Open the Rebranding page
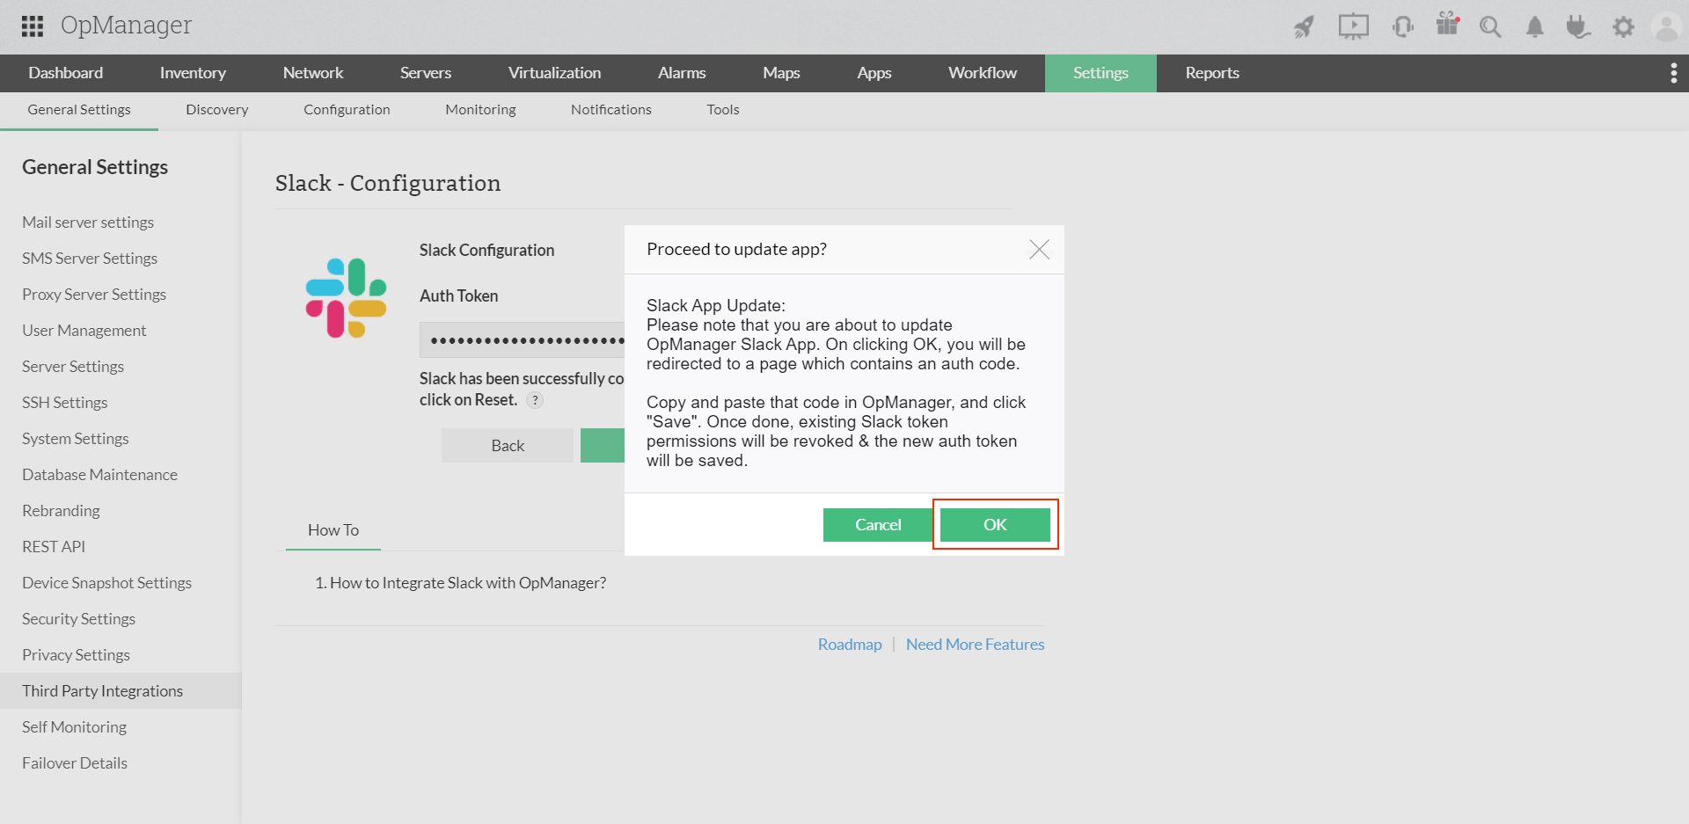Image resolution: width=1689 pixels, height=824 pixels. pos(61,511)
